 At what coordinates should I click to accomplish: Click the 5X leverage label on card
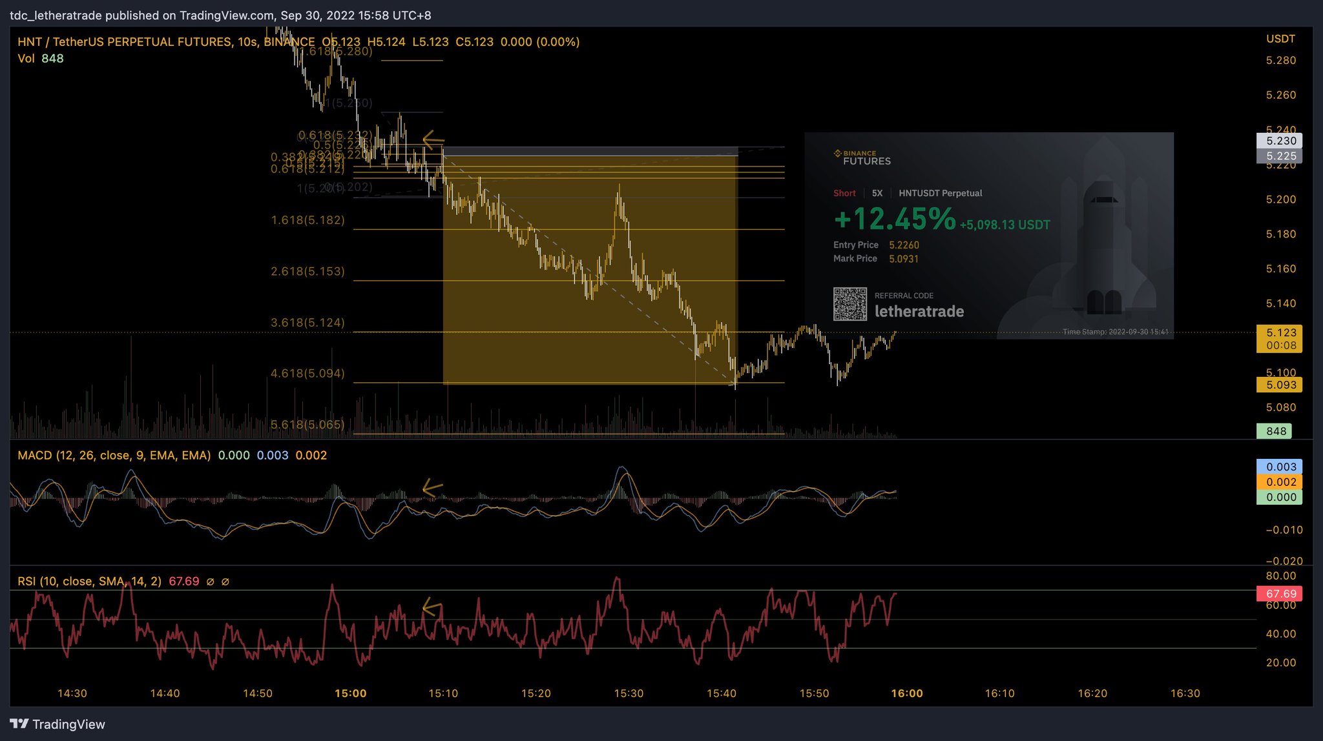pyautogui.click(x=877, y=193)
